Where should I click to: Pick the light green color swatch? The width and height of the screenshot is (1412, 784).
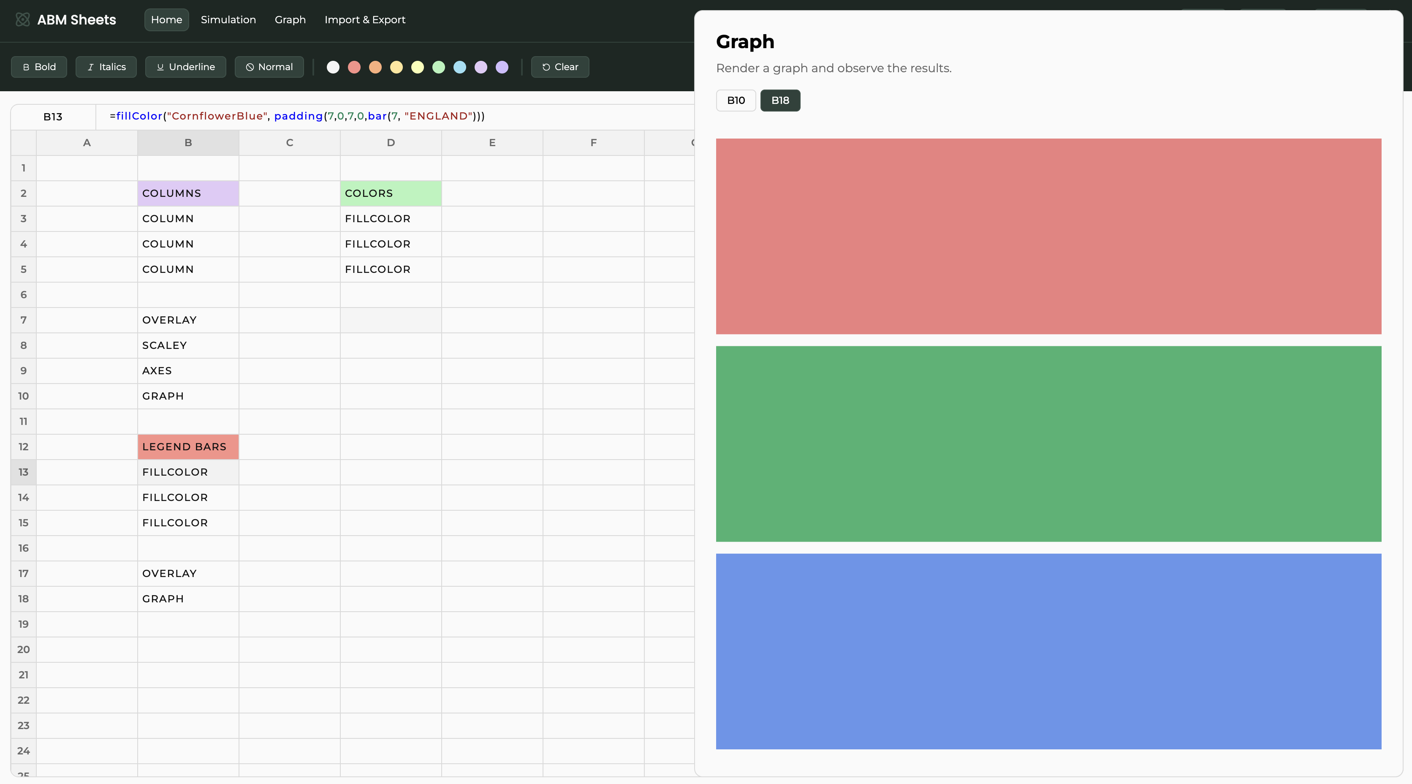439,67
